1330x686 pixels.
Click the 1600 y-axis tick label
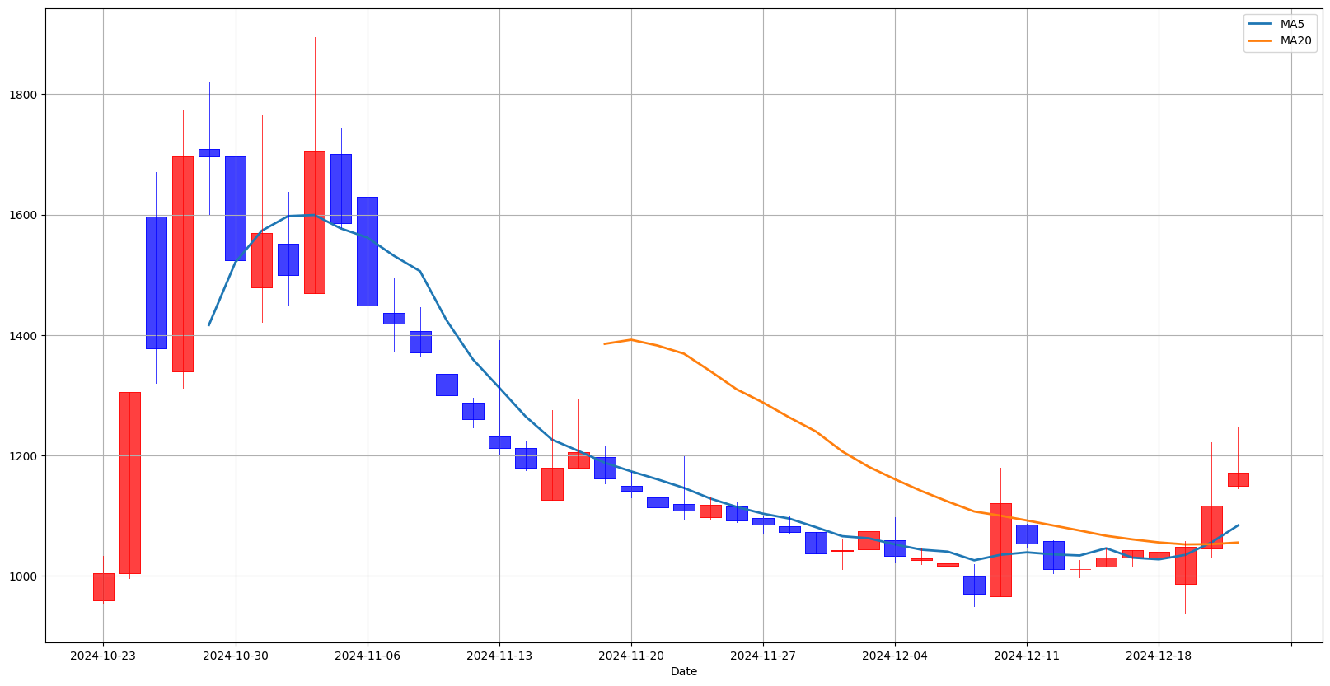click(x=23, y=215)
